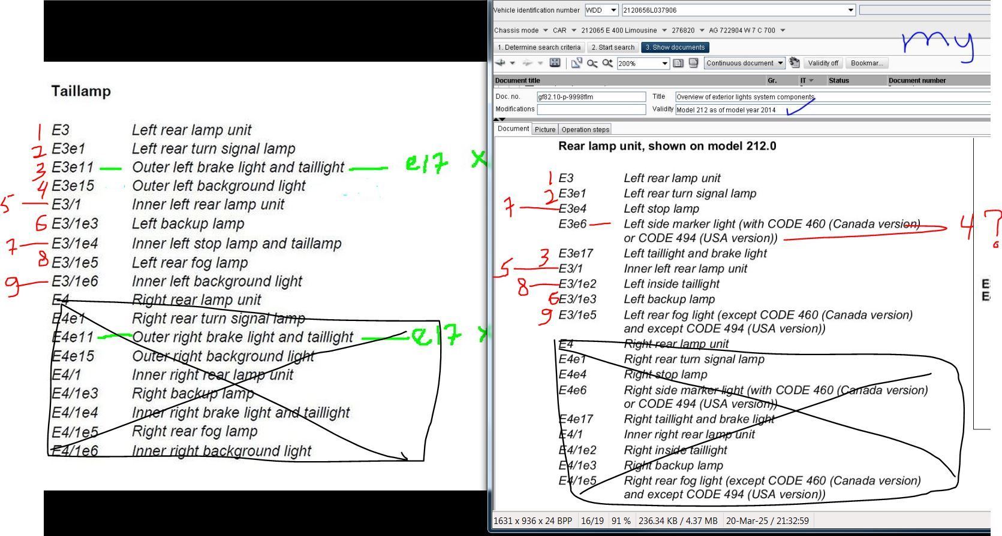Click the open in new window icon
This screenshot has height=536, width=1002.
point(576,63)
